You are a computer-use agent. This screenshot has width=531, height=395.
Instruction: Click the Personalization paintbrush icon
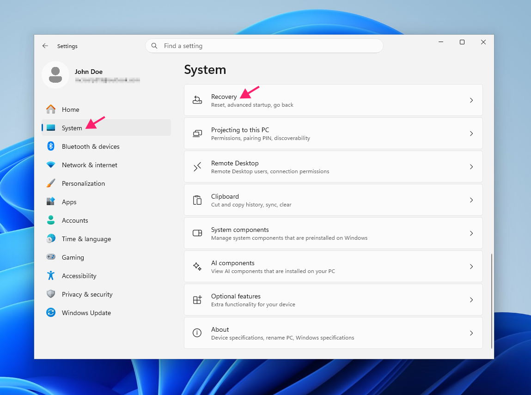pos(51,183)
